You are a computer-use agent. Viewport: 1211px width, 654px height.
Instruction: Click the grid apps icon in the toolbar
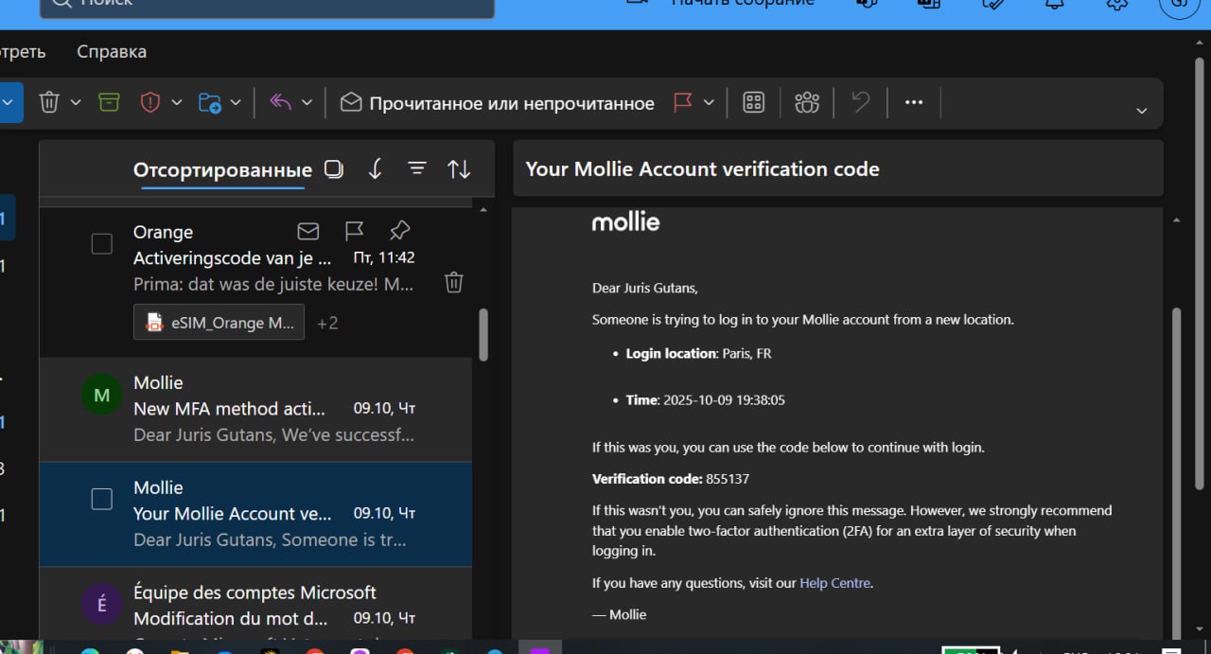754,102
